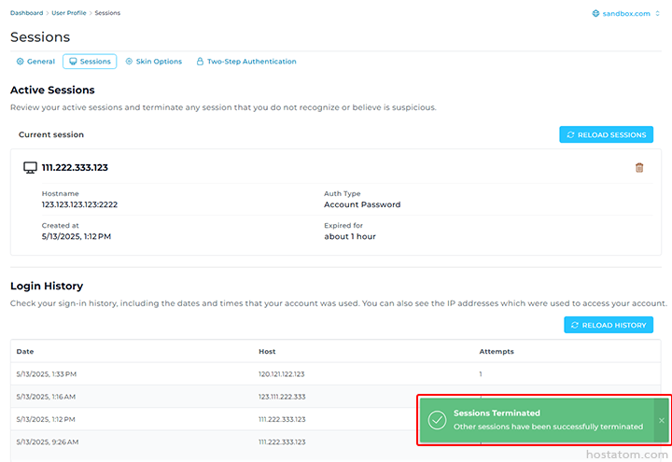672x462 pixels.
Task: Click the refresh icon in Reload Sessions
Action: coord(570,135)
